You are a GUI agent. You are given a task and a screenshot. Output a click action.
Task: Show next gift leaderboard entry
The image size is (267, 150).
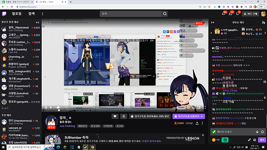265,33
